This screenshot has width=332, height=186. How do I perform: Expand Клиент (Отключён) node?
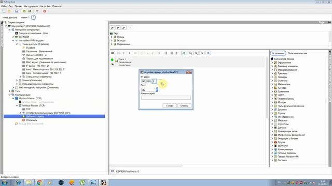[17, 81]
